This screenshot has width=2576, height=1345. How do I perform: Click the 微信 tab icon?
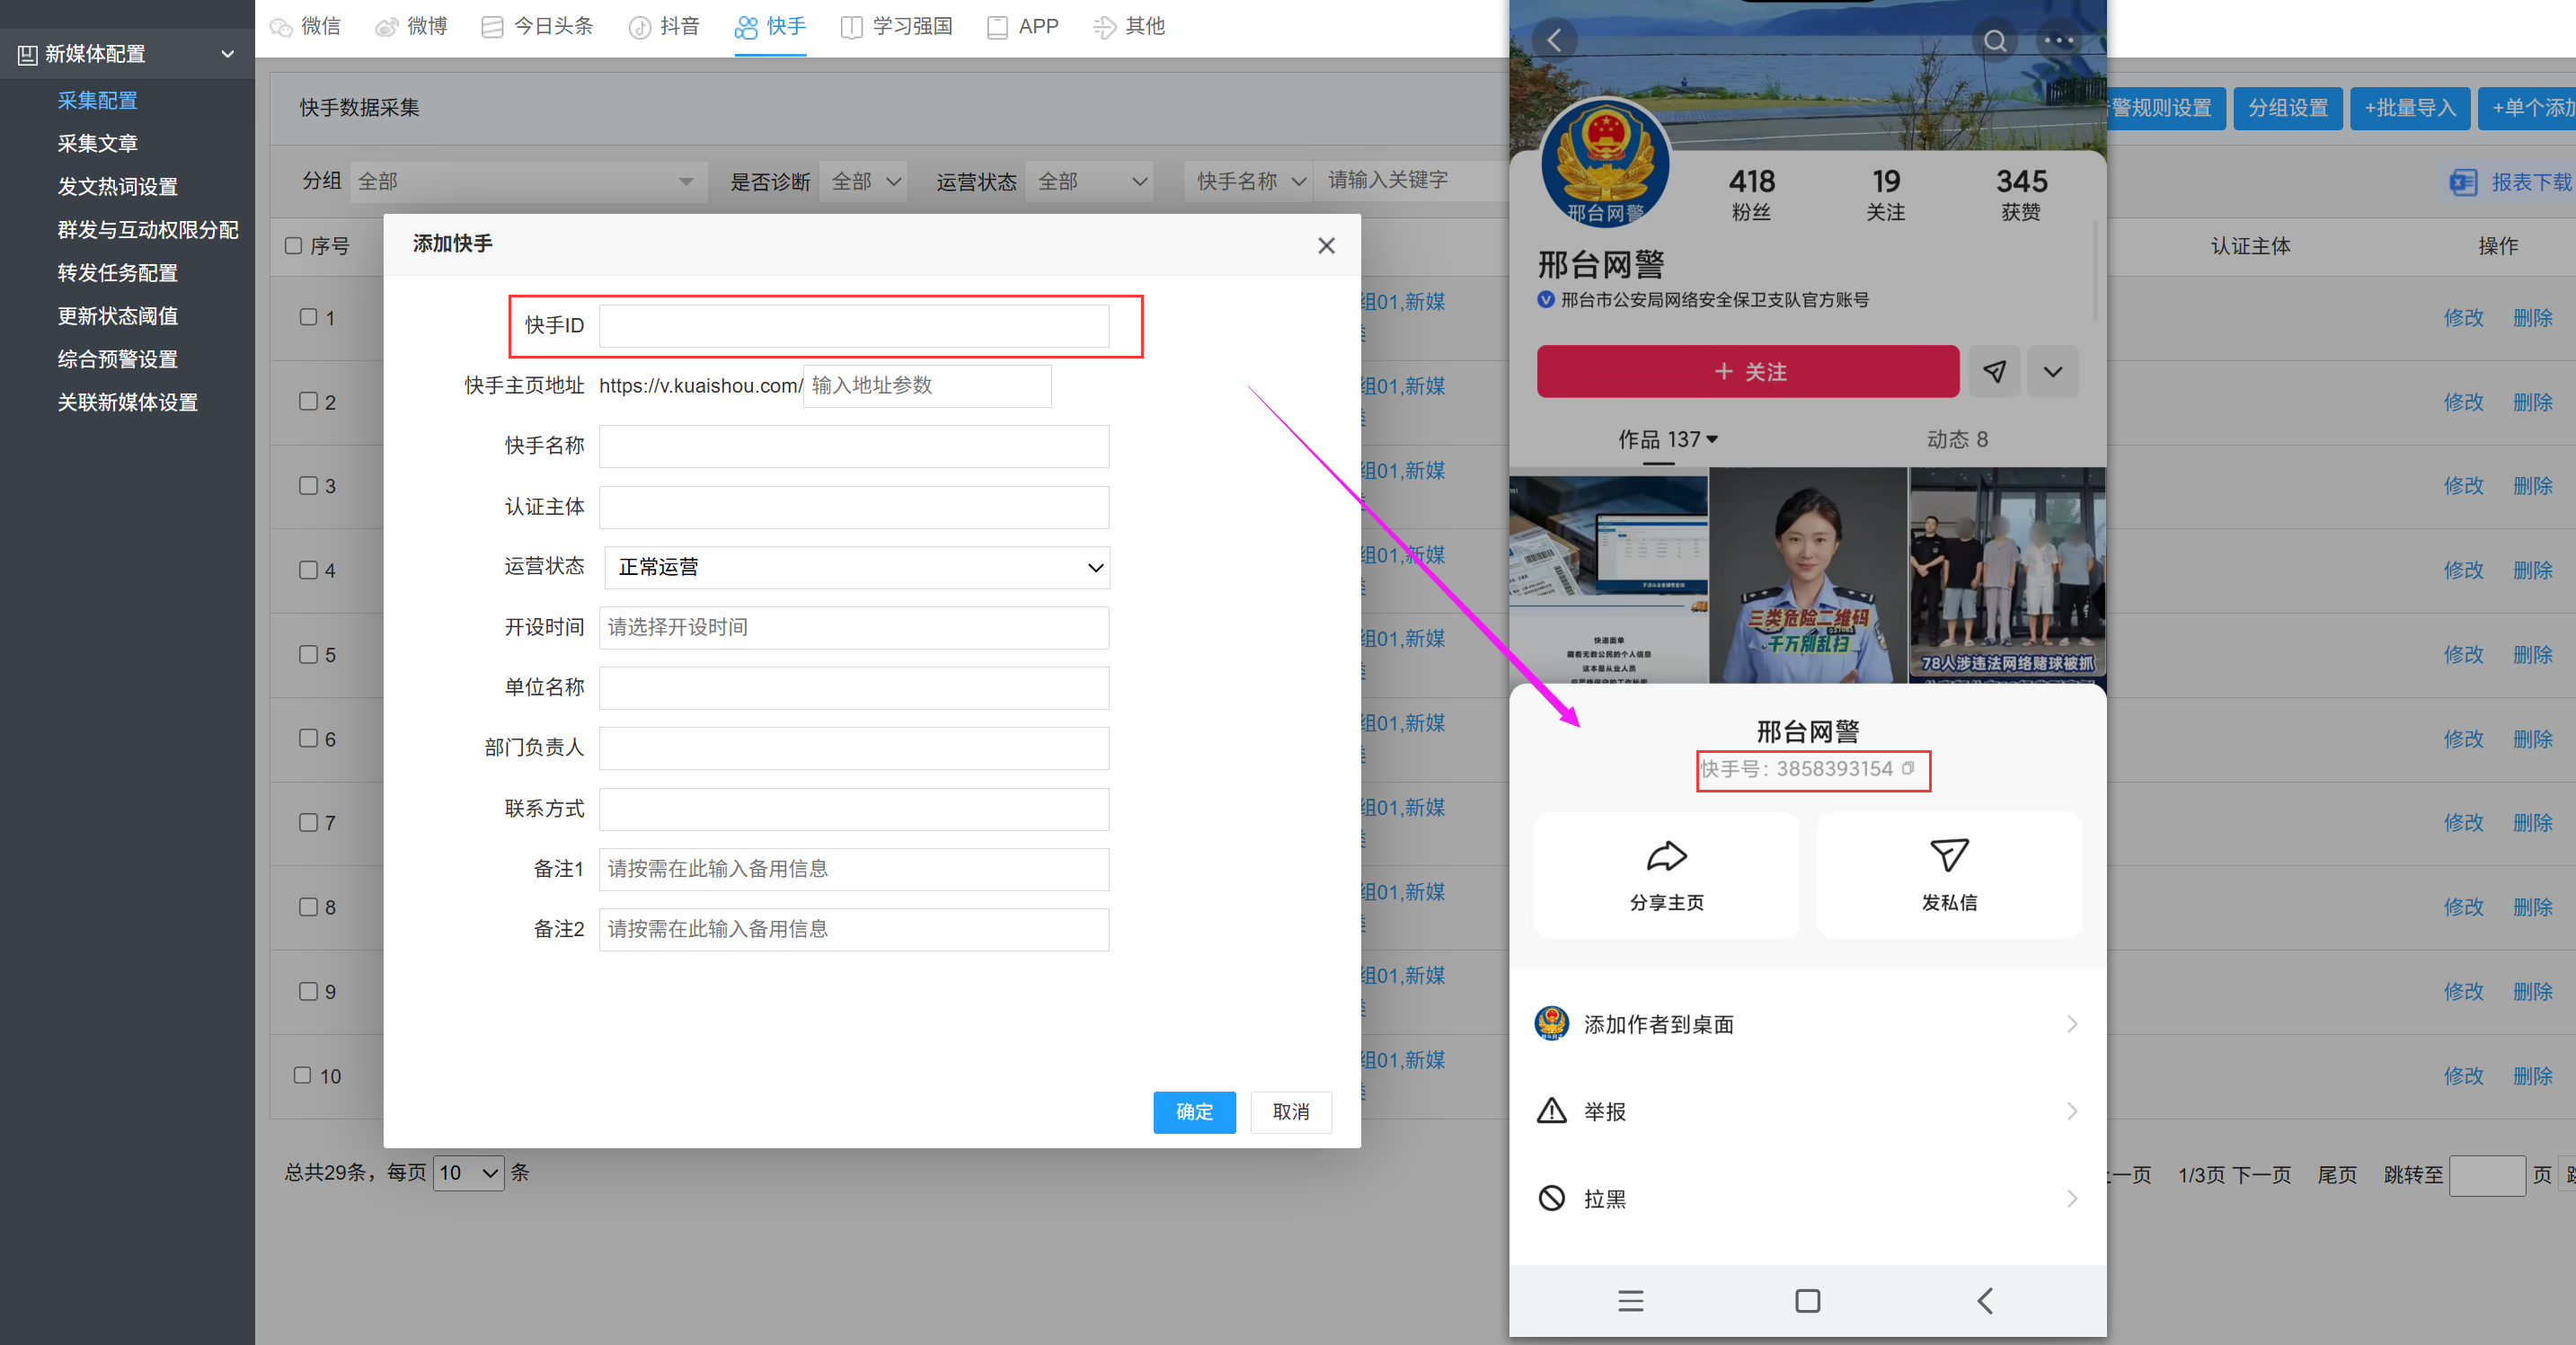pos(281,27)
